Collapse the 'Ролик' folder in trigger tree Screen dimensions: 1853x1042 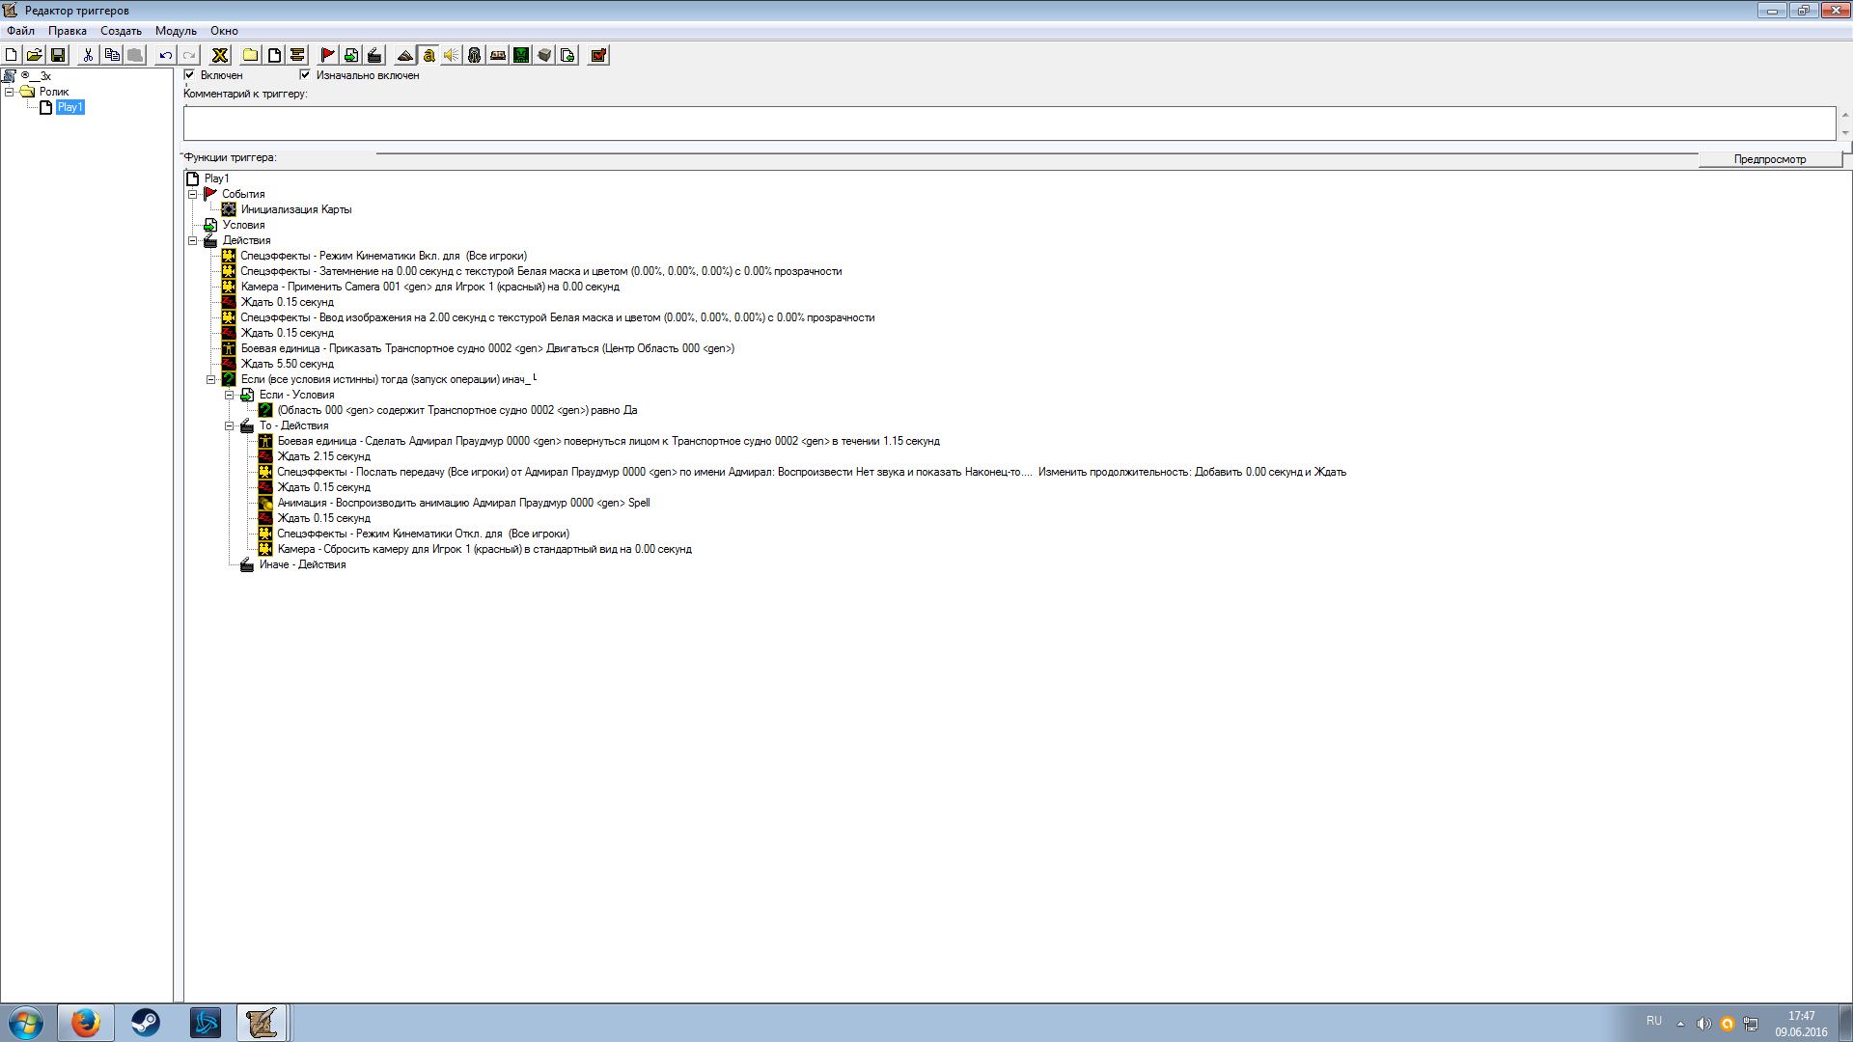tap(10, 92)
